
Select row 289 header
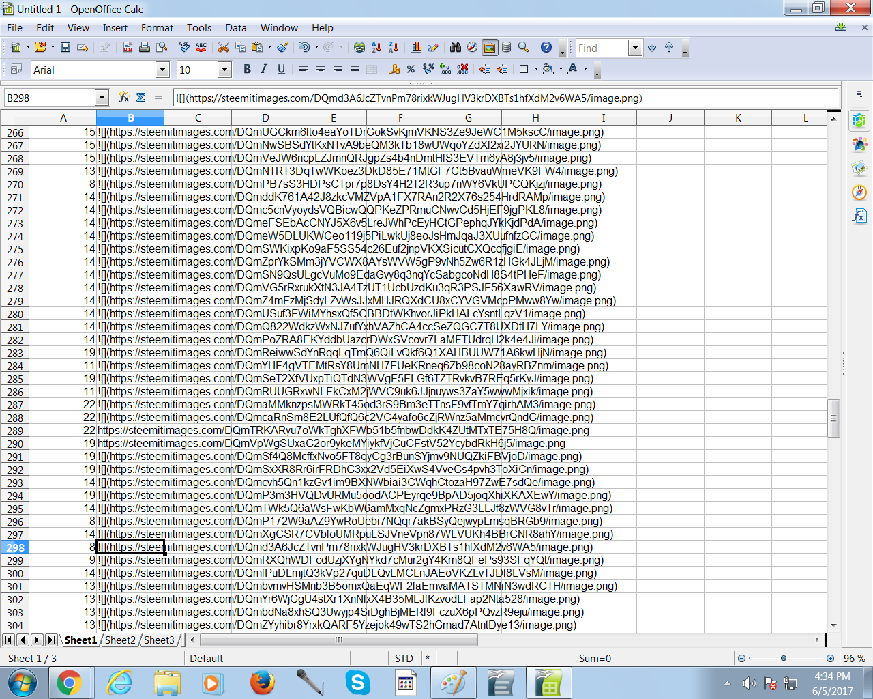click(x=15, y=431)
